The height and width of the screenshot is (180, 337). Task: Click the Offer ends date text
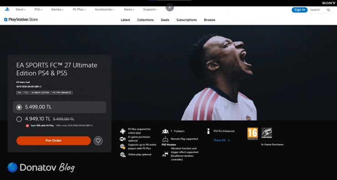coord(74,125)
